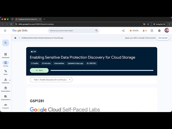Open the language globe icon
This screenshot has width=172, height=129.
[x=159, y=31]
